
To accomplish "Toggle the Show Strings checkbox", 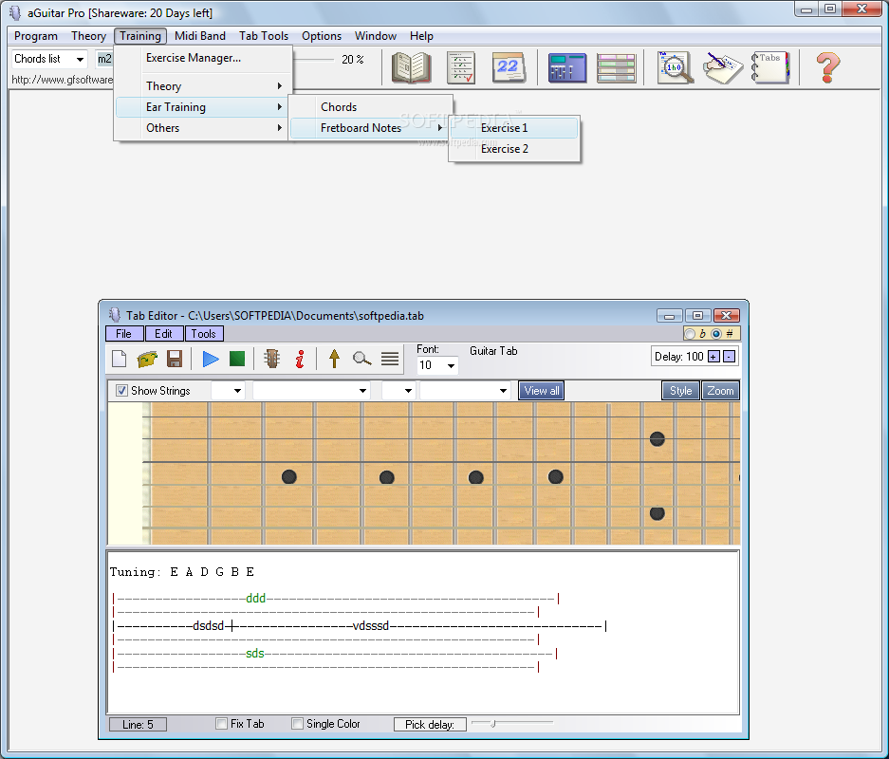I will pos(121,391).
